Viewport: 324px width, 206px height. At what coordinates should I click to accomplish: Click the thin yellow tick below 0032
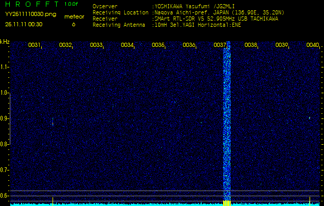pyautogui.click(x=53, y=200)
